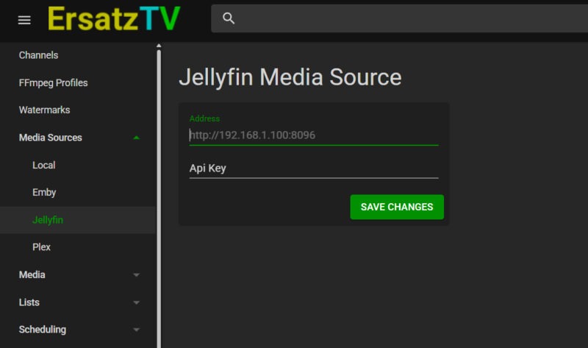Click the search magnifier icon
The width and height of the screenshot is (588, 348).
229,18
